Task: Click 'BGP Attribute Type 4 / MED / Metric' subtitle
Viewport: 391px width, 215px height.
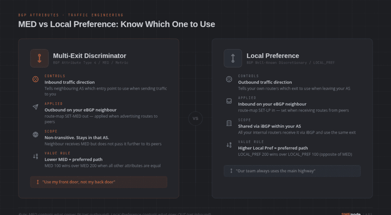Action: (90, 63)
